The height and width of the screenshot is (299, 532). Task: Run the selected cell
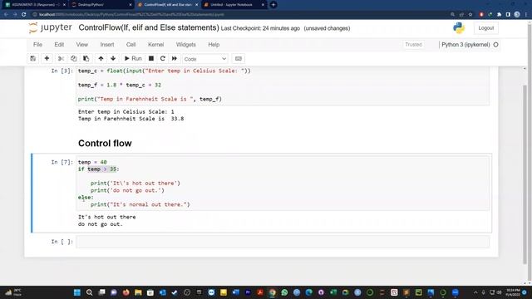point(133,59)
